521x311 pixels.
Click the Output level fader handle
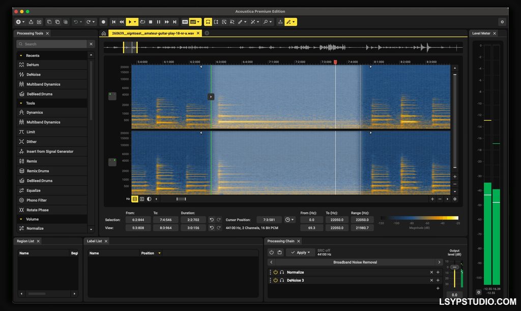pyautogui.click(x=454, y=267)
